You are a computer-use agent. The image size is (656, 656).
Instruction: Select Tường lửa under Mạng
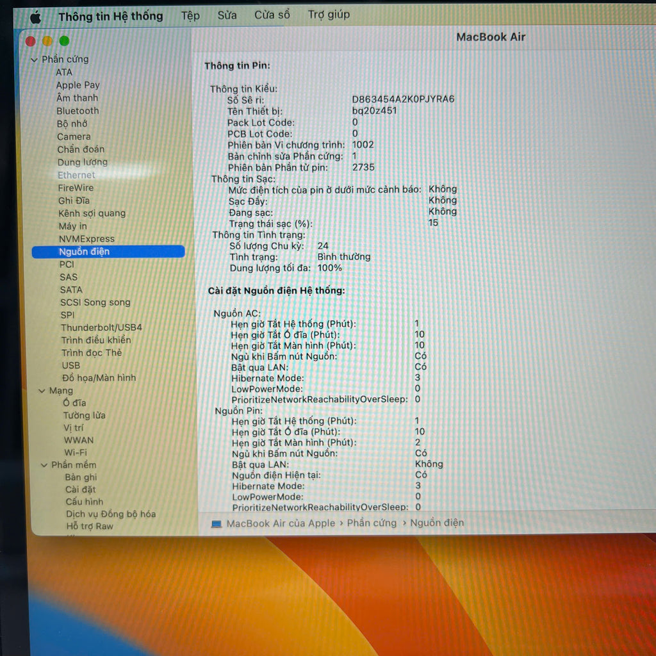click(x=84, y=415)
